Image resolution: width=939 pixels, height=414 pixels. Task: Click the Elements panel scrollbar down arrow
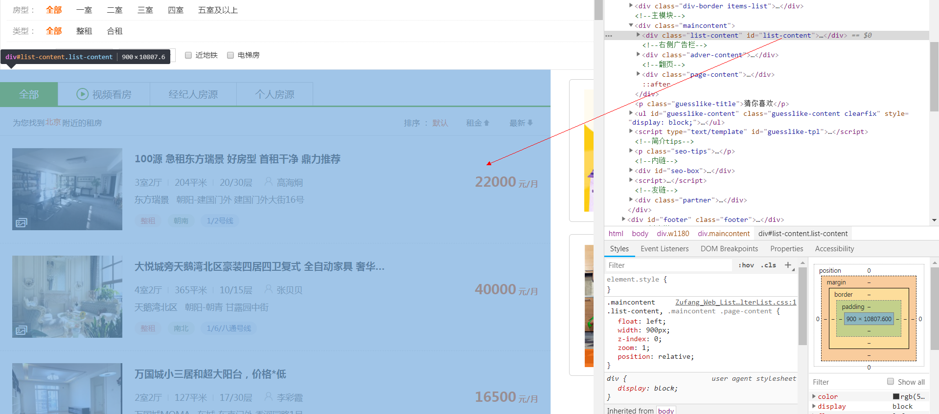pos(934,220)
